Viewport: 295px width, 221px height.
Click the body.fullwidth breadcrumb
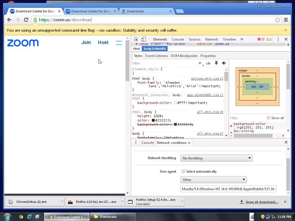tap(155, 49)
